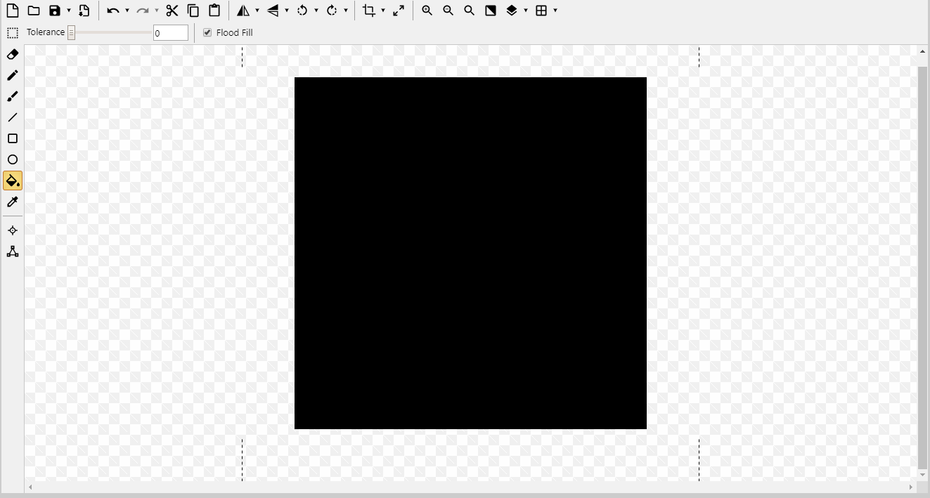This screenshot has width=930, height=498.
Task: Expand the grid options dropdown
Action: [555, 11]
